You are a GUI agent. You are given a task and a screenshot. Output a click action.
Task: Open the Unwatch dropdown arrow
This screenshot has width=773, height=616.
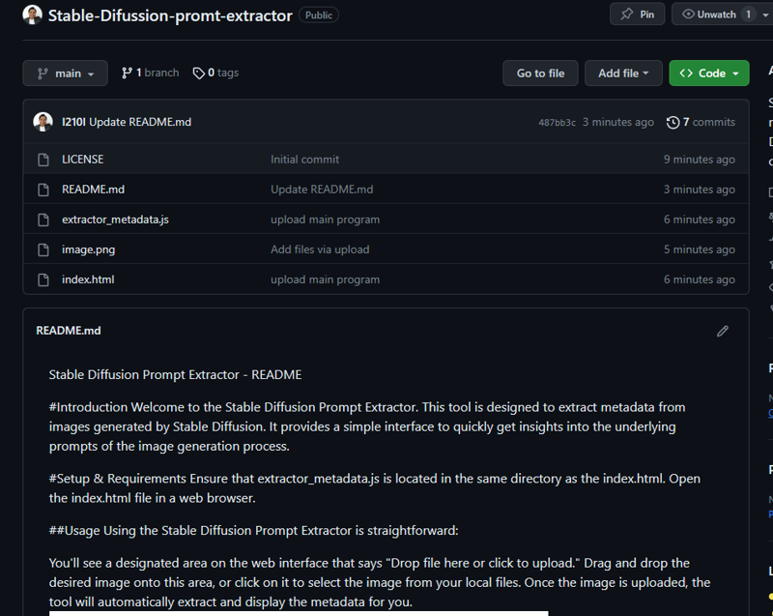(x=765, y=15)
